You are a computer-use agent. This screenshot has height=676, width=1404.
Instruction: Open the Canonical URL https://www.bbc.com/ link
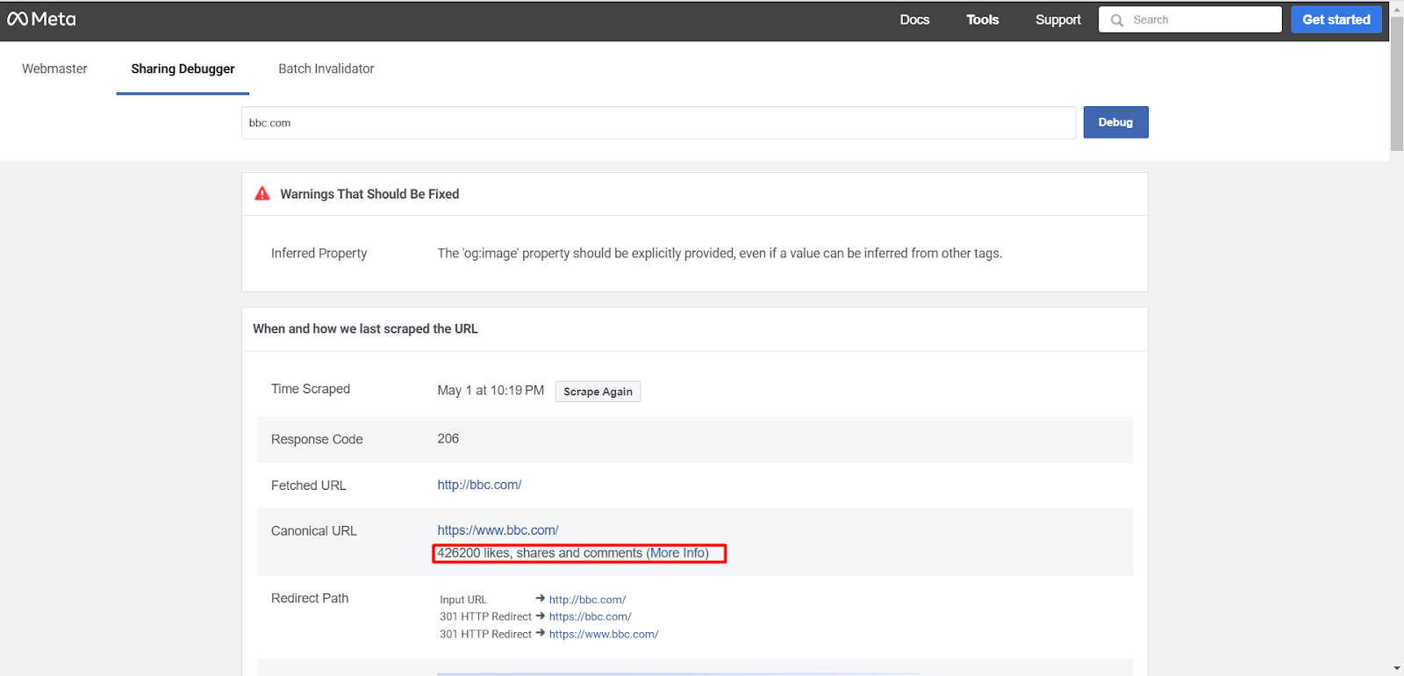498,530
